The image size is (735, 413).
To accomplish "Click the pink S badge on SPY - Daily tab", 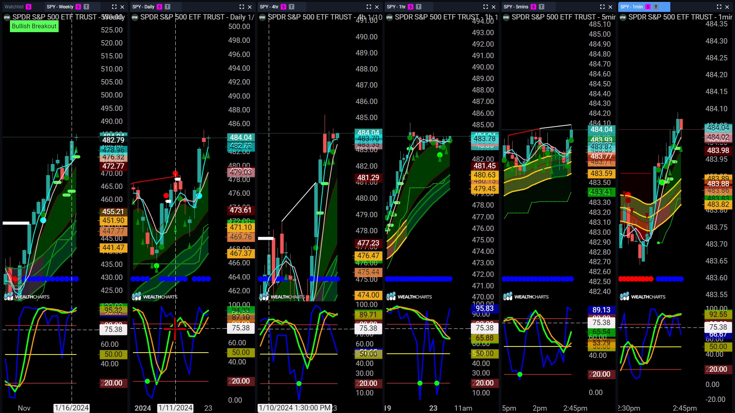I will pyautogui.click(x=160, y=7).
